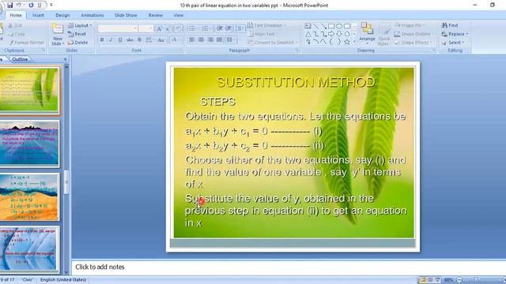
Task: Click the Clear All Formatting icon
Action: [179, 28]
